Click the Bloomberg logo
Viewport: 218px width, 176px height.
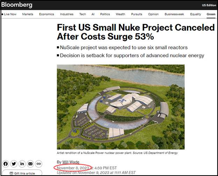tap(17, 5)
